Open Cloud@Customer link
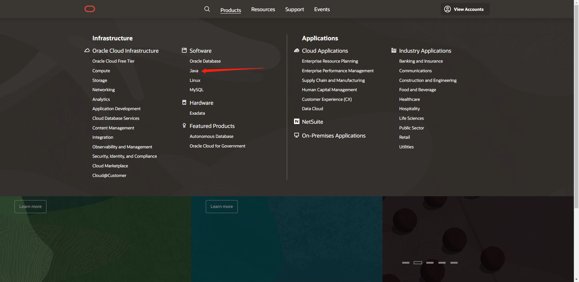 (x=109, y=175)
